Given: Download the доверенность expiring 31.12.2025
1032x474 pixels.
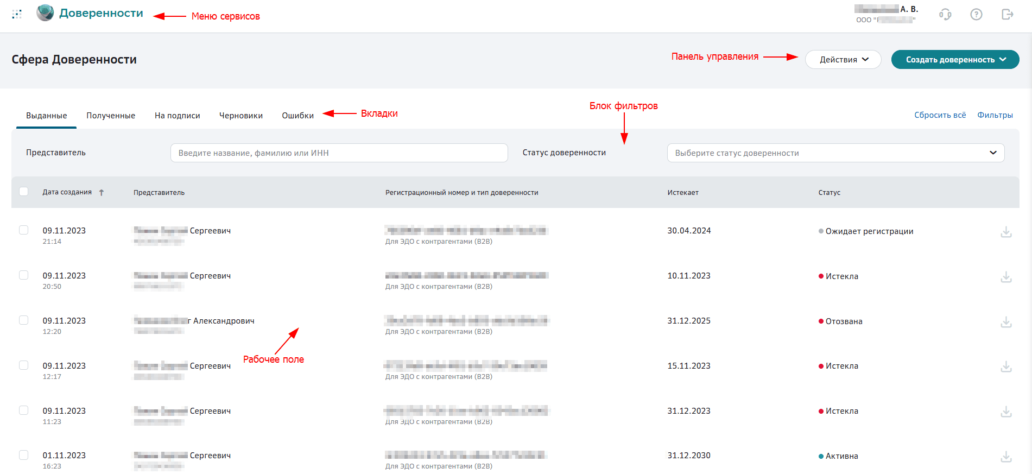Looking at the screenshot, I should point(1006,322).
